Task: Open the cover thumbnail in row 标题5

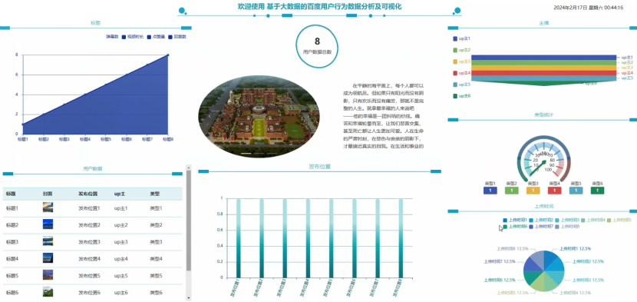Action: click(x=48, y=275)
